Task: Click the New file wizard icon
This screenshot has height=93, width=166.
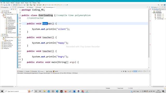Action: [1, 5]
